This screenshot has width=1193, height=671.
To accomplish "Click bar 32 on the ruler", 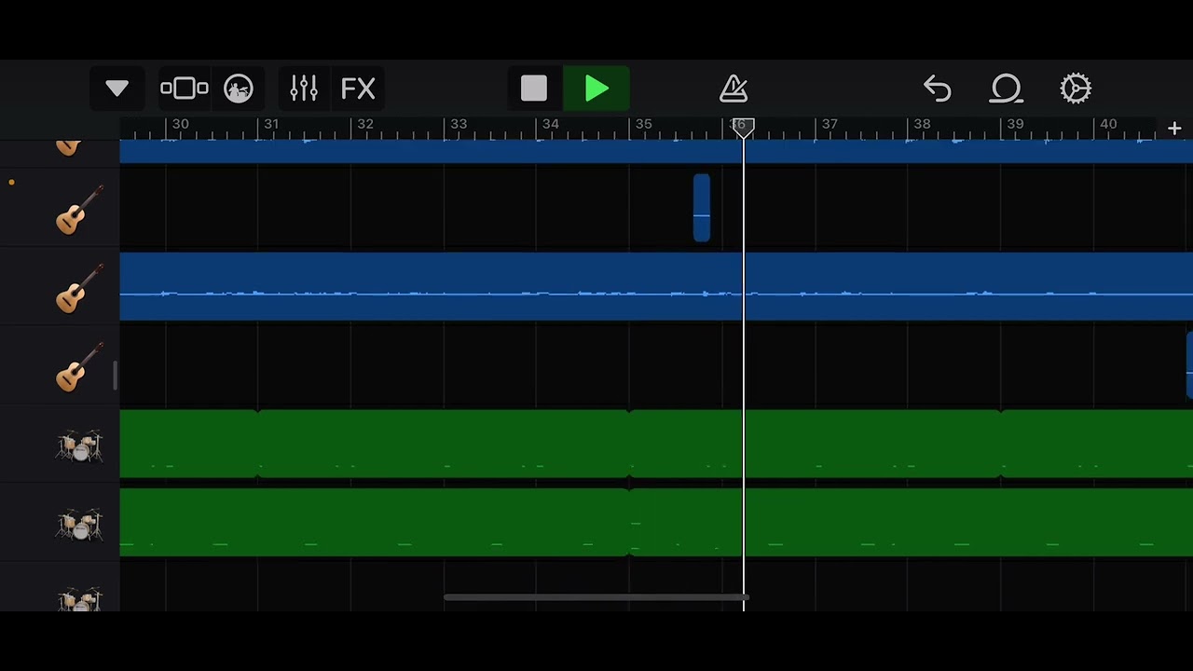I will click(365, 124).
